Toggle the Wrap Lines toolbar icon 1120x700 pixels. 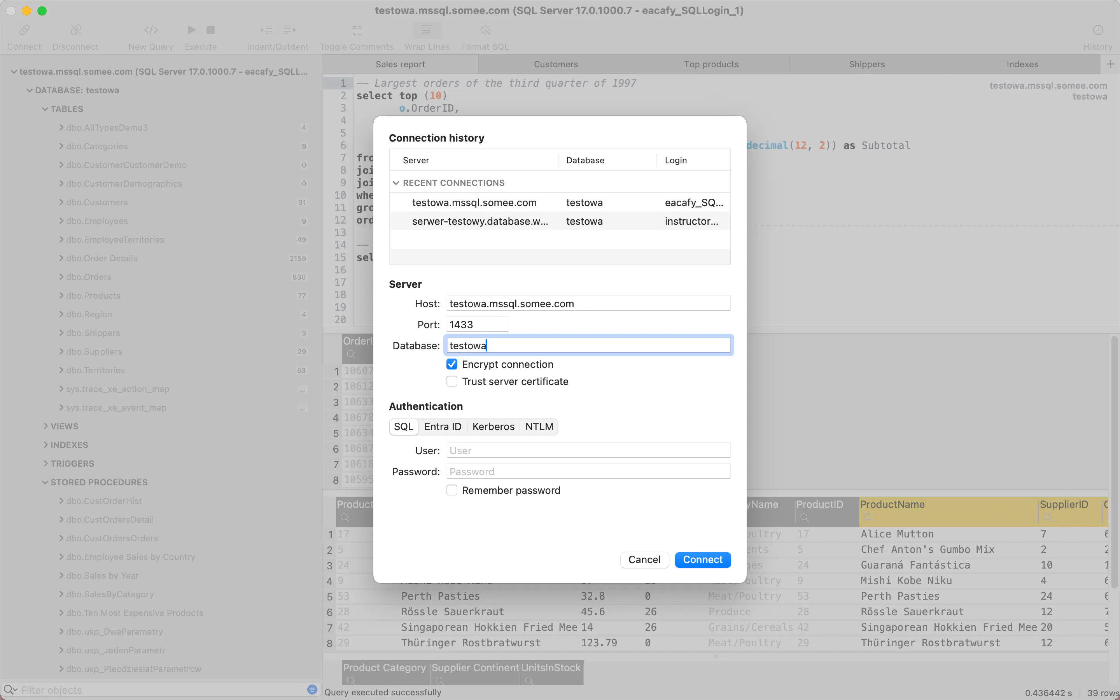pyautogui.click(x=427, y=30)
